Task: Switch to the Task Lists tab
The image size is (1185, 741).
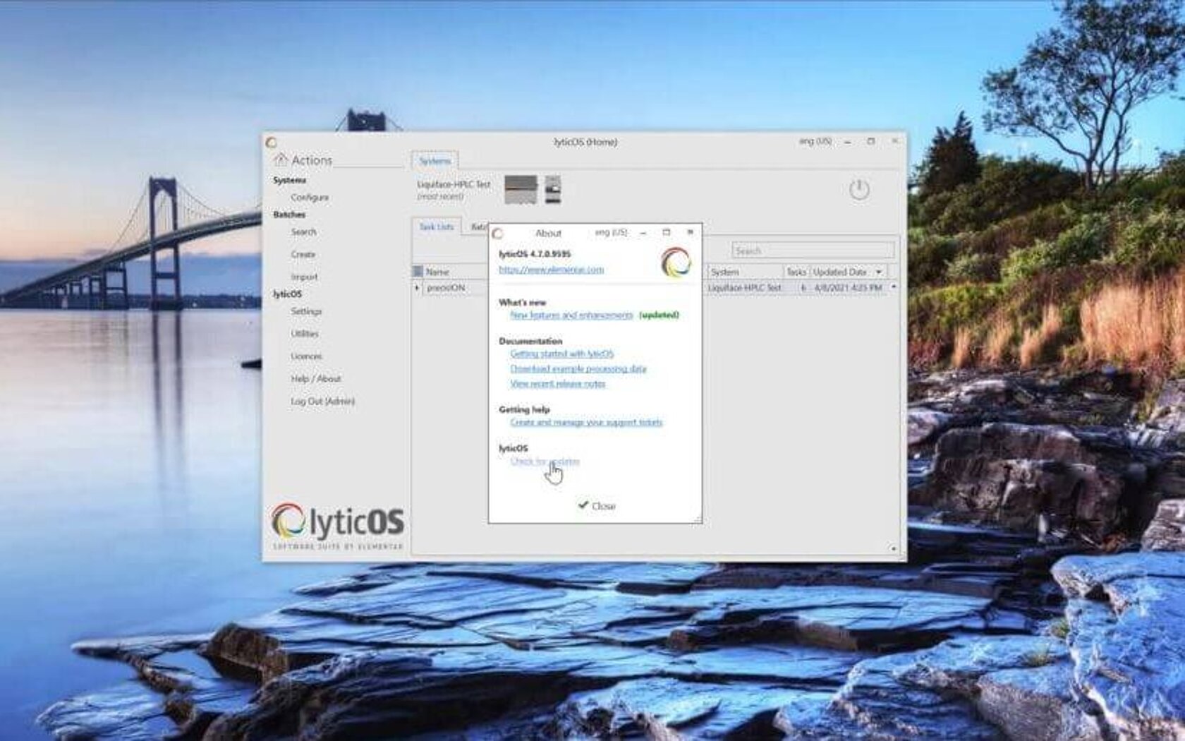Action: point(436,227)
